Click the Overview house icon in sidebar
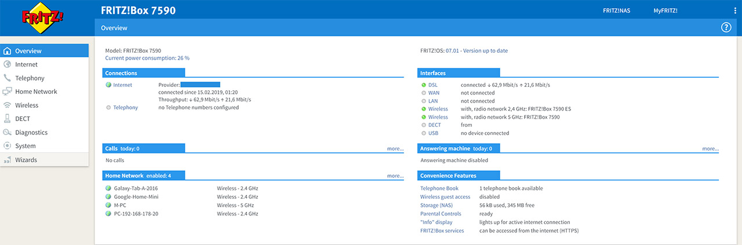This screenshot has height=245, width=742. tap(8, 51)
